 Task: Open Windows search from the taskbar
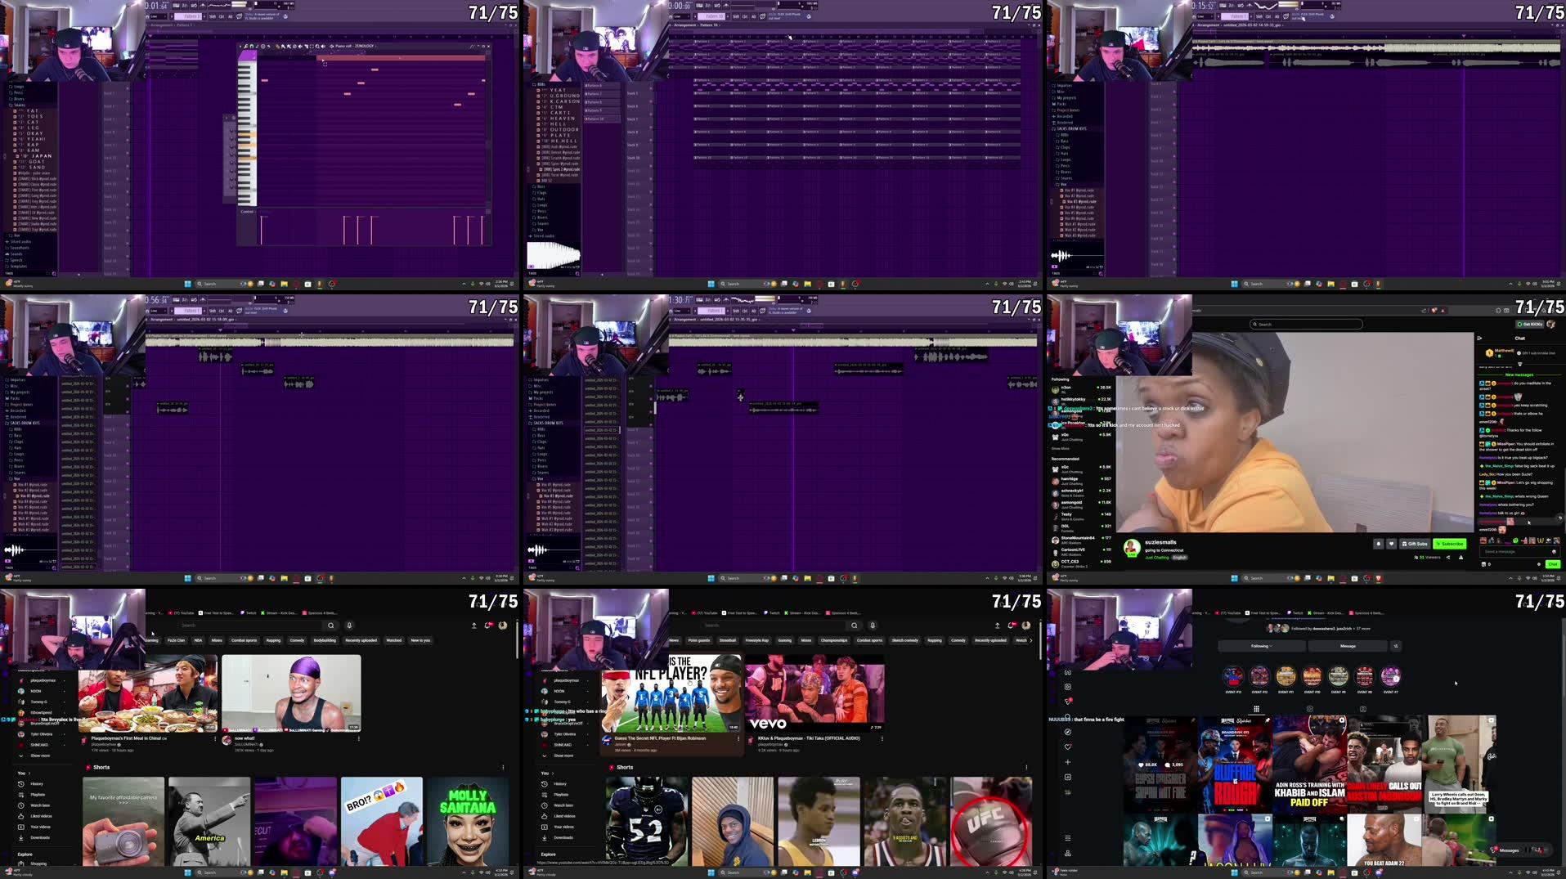(x=209, y=284)
